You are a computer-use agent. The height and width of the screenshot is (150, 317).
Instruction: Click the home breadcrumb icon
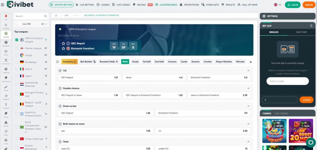click(56, 15)
